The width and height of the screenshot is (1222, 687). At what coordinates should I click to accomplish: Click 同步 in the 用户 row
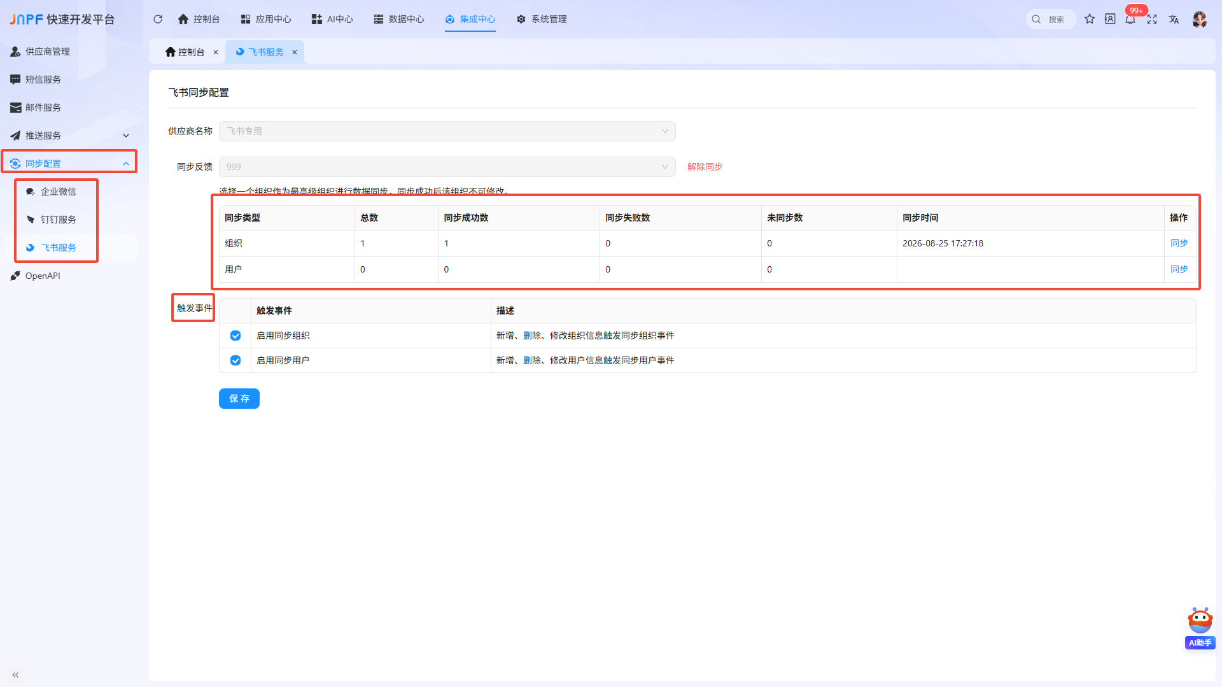(1179, 269)
